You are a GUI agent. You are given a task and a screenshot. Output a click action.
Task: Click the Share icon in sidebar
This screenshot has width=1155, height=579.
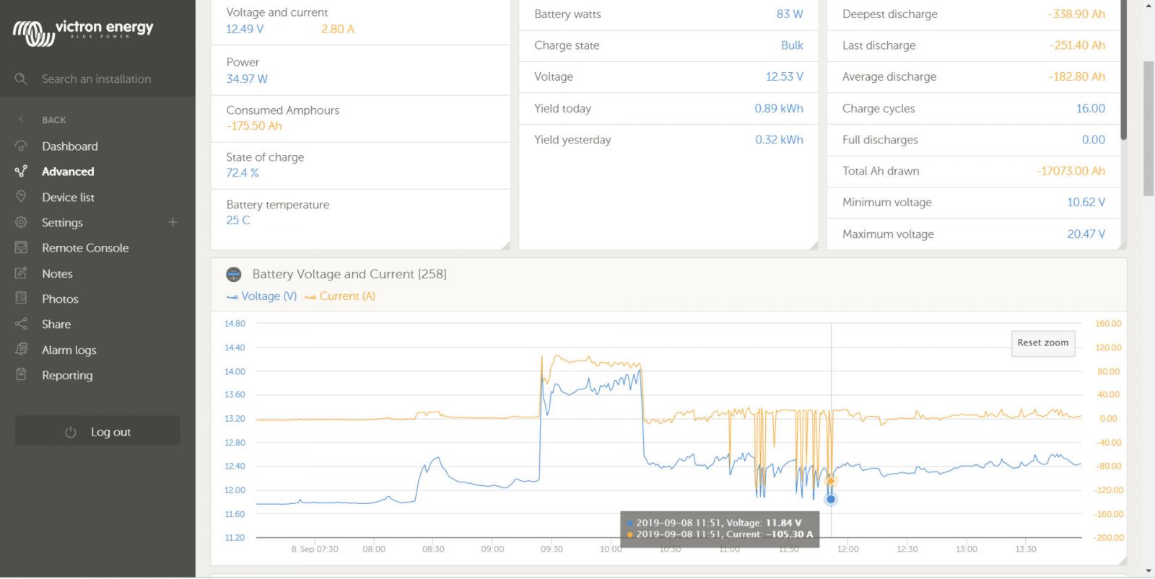tap(21, 324)
